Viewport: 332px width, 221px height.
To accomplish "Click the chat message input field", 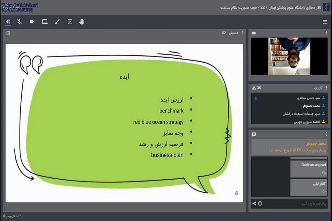I will 295,203.
